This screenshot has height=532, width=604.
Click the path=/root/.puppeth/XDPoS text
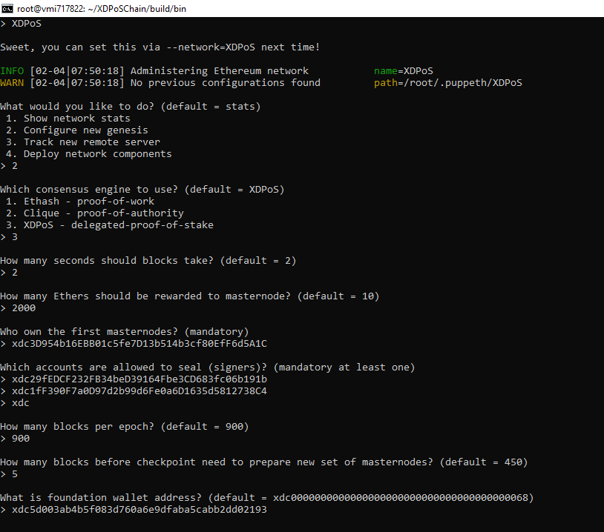click(x=447, y=83)
